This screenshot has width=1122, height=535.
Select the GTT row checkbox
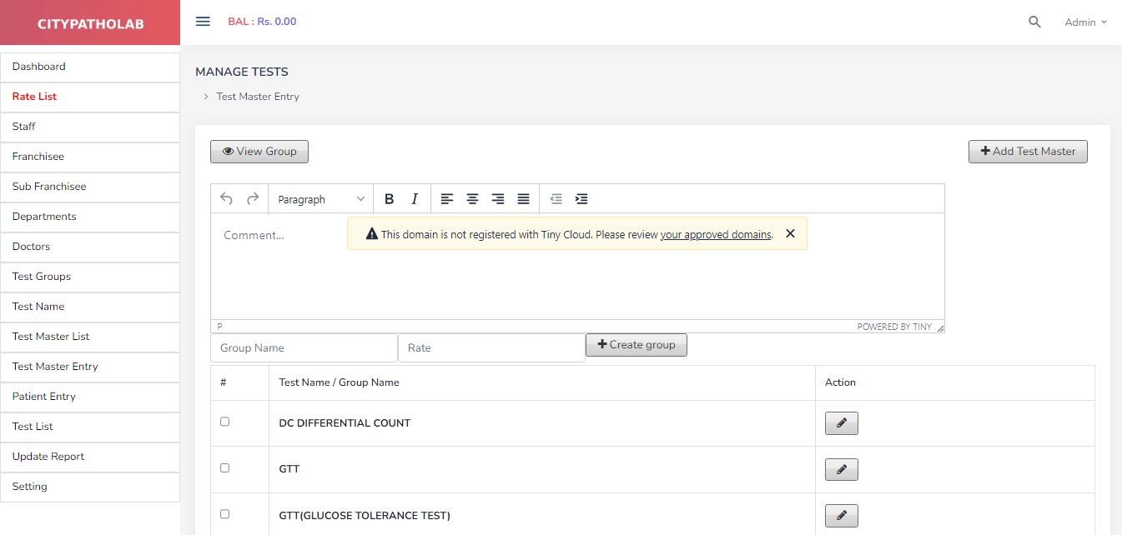[x=224, y=468]
